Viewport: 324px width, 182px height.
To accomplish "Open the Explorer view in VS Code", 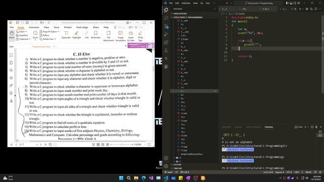I will 166,10.
